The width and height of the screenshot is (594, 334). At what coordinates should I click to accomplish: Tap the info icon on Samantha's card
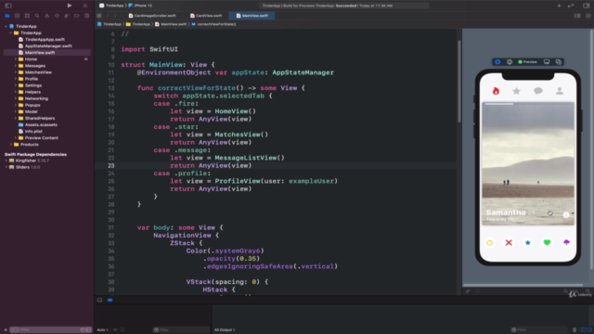pyautogui.click(x=566, y=214)
